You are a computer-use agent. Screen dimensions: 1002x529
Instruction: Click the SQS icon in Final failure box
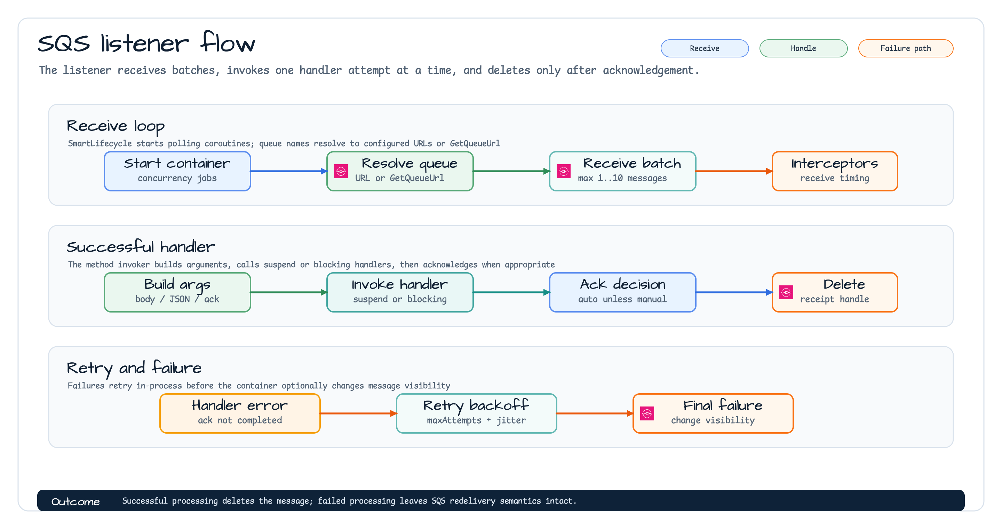pos(647,413)
